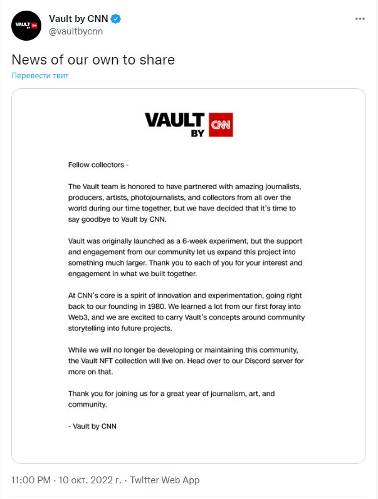Click the Перевести твит translate link

tap(40, 75)
